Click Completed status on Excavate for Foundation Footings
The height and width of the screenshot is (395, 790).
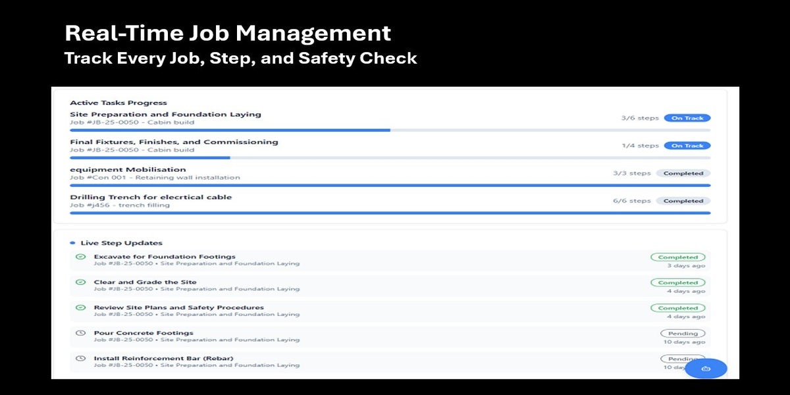(677, 257)
